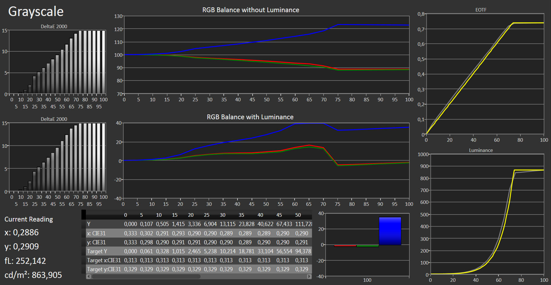Click the RGB Balance without Luminance chart title

click(x=251, y=10)
